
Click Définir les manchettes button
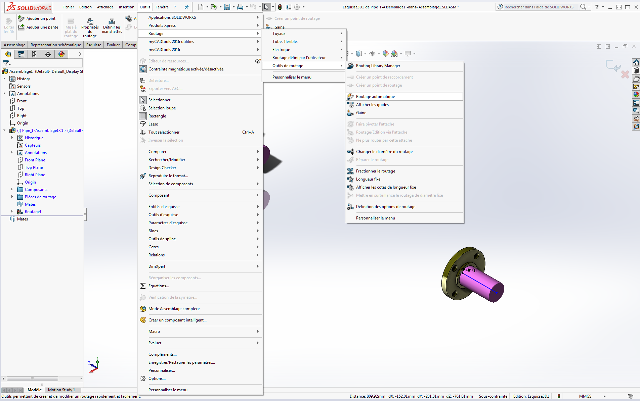tap(112, 26)
